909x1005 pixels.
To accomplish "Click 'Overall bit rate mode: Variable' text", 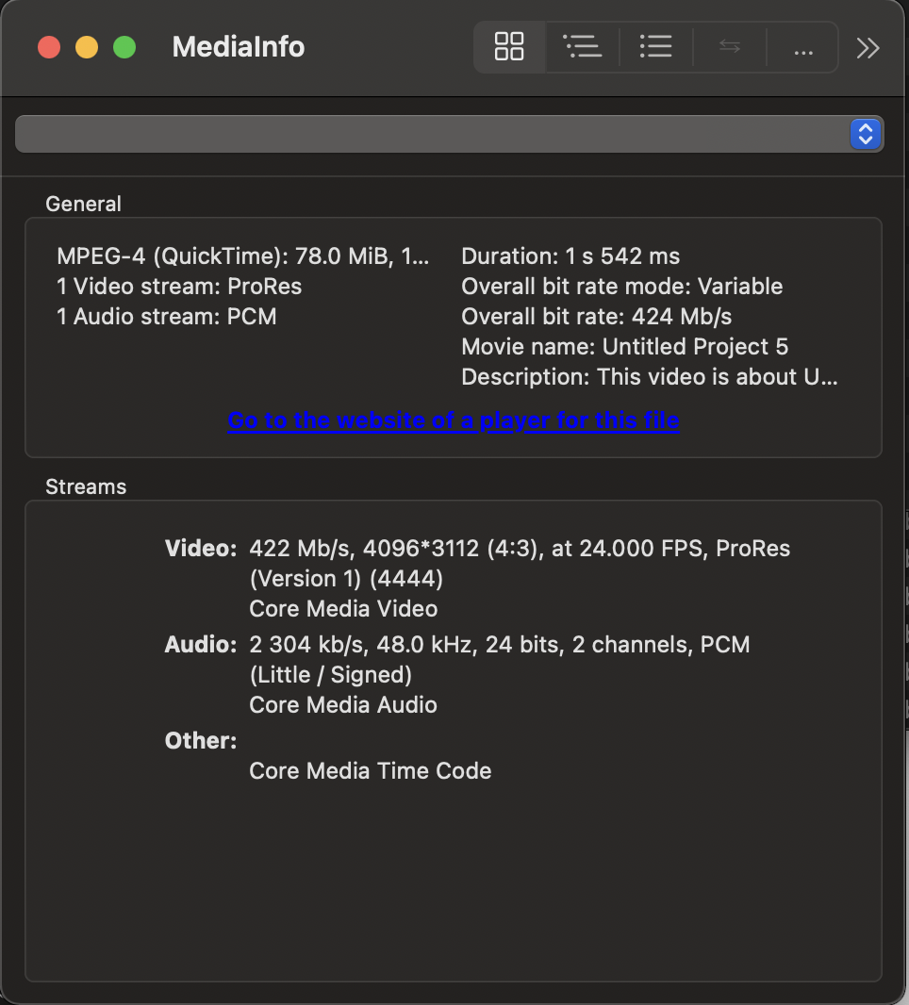I will 621,287.
